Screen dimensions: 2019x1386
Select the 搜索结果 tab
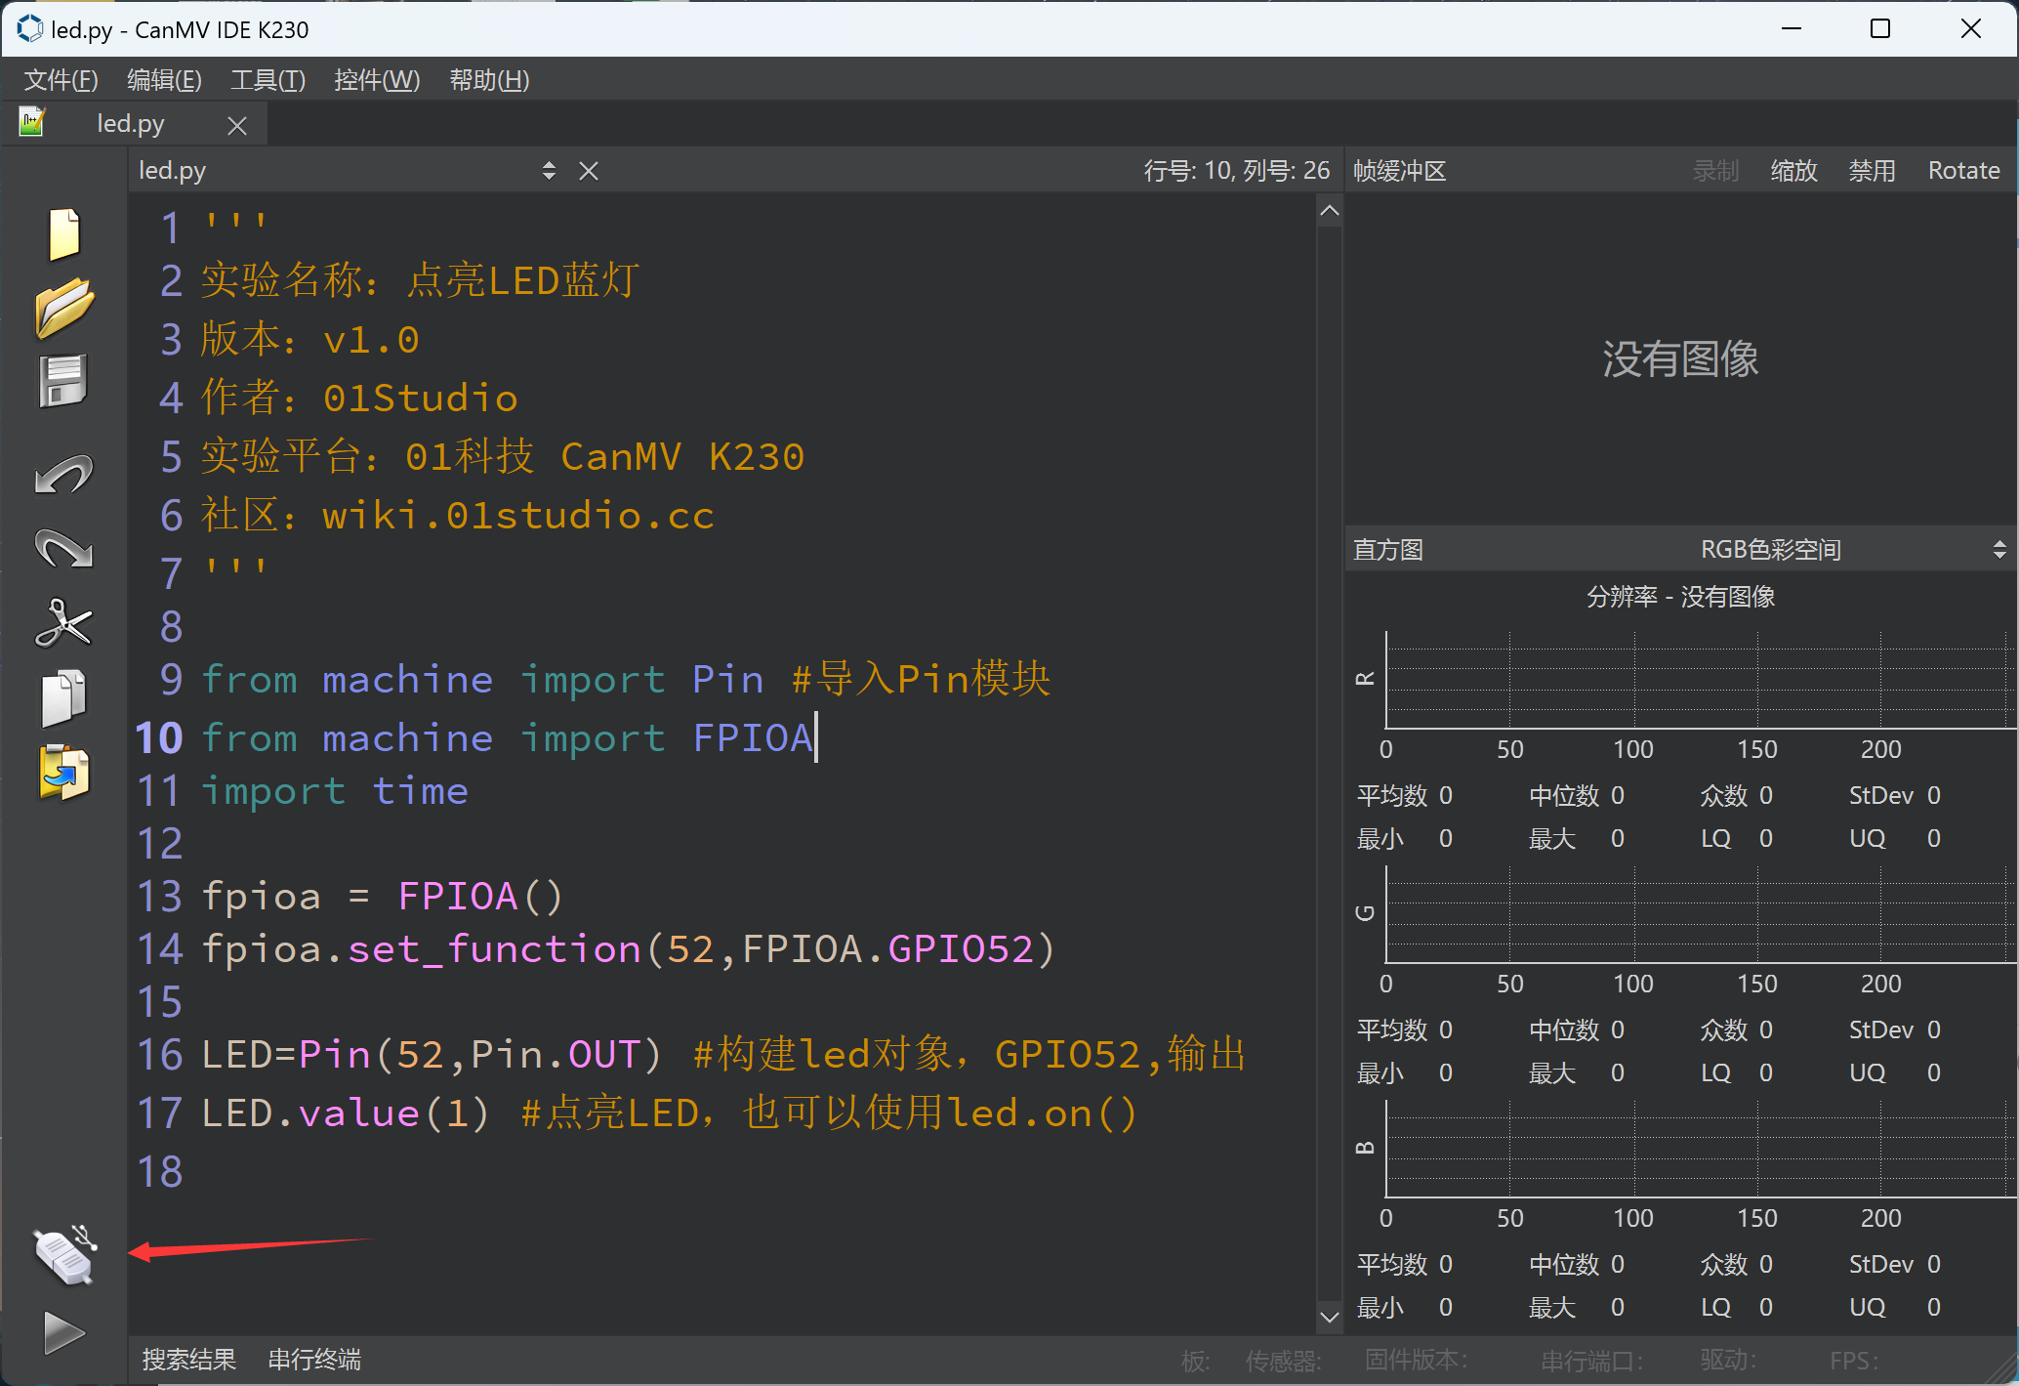[181, 1357]
